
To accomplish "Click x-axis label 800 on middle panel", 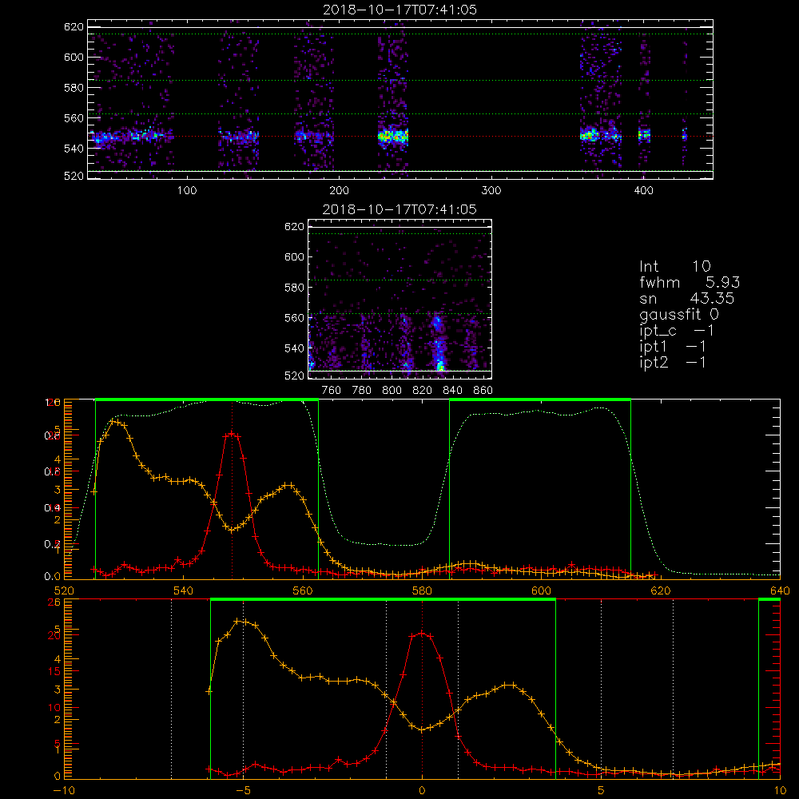I will pyautogui.click(x=392, y=391).
